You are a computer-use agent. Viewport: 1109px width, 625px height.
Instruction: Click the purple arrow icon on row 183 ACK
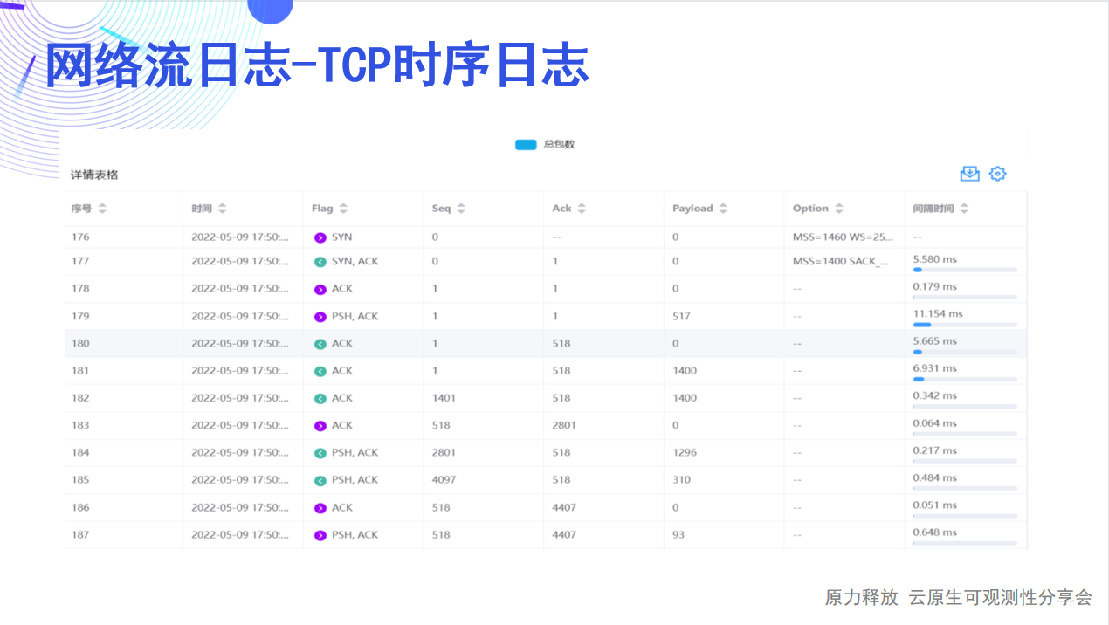pos(320,426)
